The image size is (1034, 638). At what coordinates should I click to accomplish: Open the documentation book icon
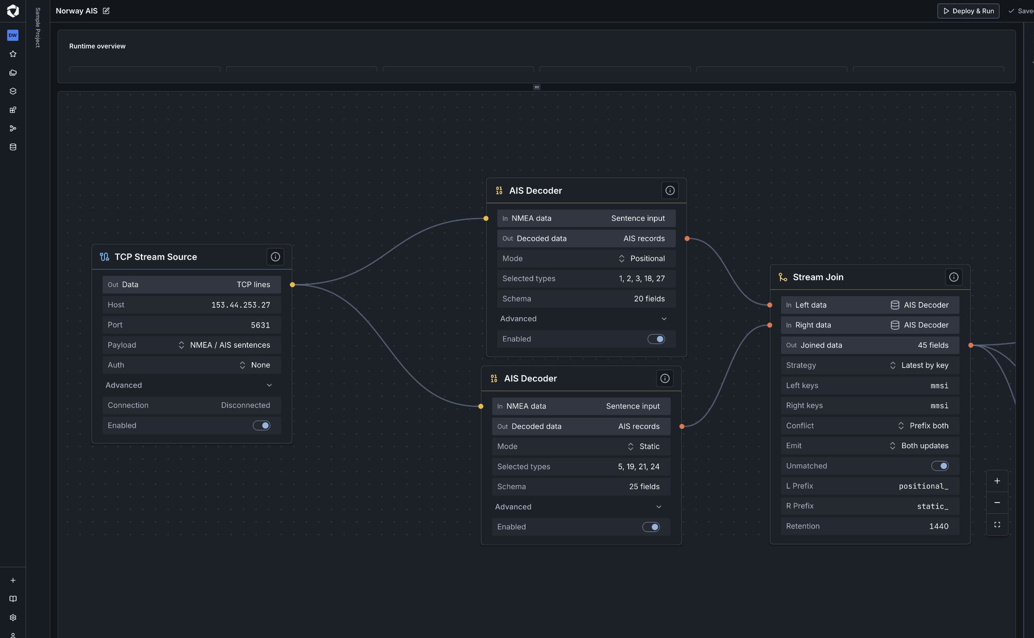point(13,599)
